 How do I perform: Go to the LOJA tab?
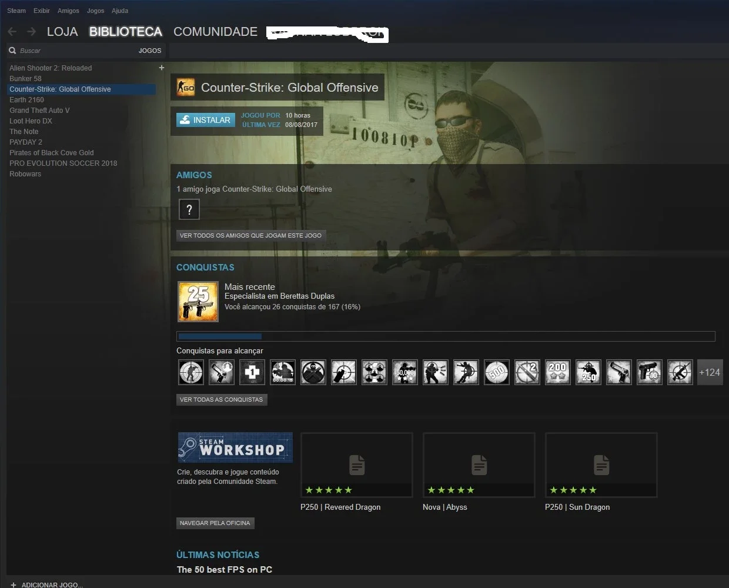pyautogui.click(x=62, y=32)
